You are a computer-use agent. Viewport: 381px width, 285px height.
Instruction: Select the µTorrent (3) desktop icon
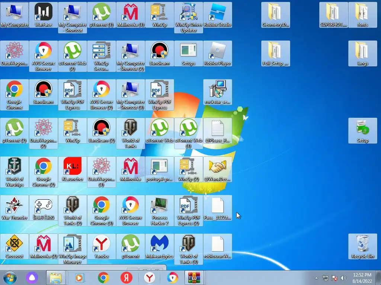[x=102, y=15]
